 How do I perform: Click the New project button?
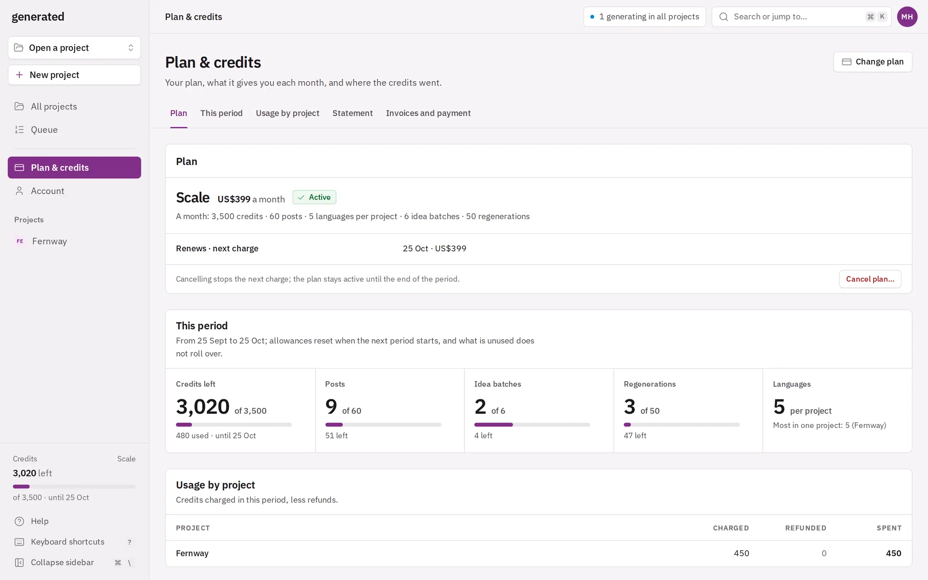coord(74,75)
